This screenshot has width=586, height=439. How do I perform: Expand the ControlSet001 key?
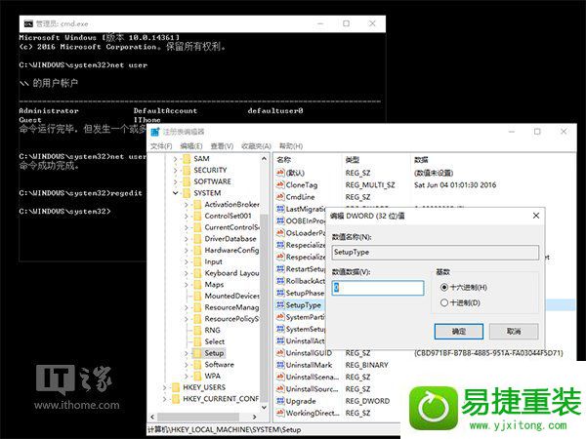pyautogui.click(x=187, y=217)
